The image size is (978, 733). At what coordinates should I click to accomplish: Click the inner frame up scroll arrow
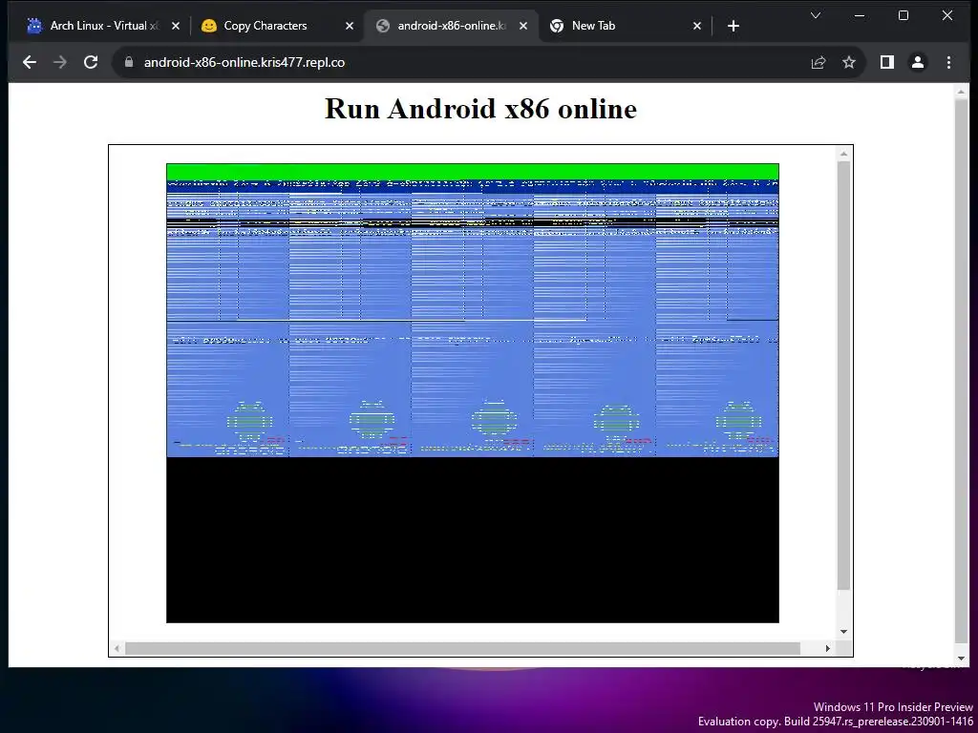(x=844, y=154)
